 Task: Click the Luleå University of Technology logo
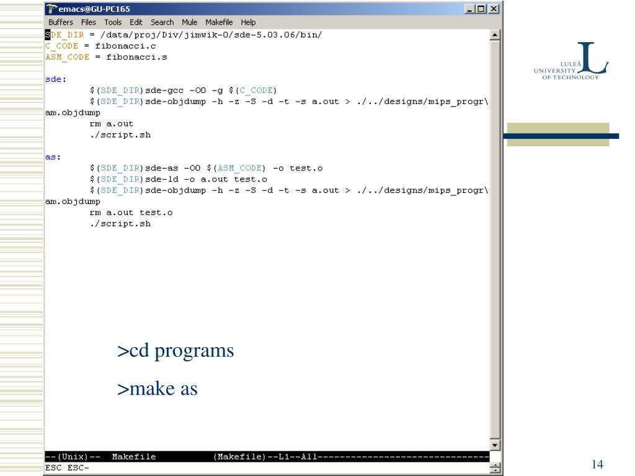coord(571,61)
